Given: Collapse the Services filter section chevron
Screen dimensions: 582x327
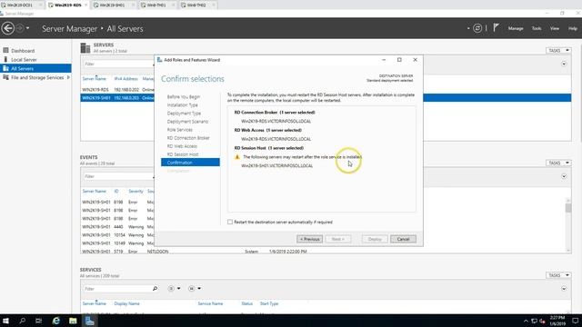Looking at the screenshot, I should 564,289.
